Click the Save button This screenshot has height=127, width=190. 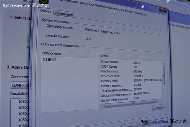pyautogui.click(x=129, y=125)
